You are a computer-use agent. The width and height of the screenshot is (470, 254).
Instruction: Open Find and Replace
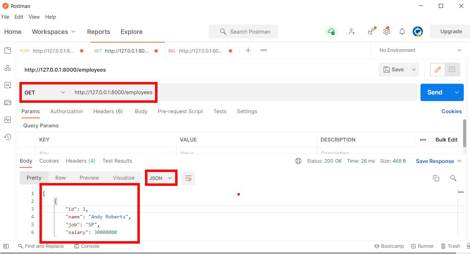[41, 246]
